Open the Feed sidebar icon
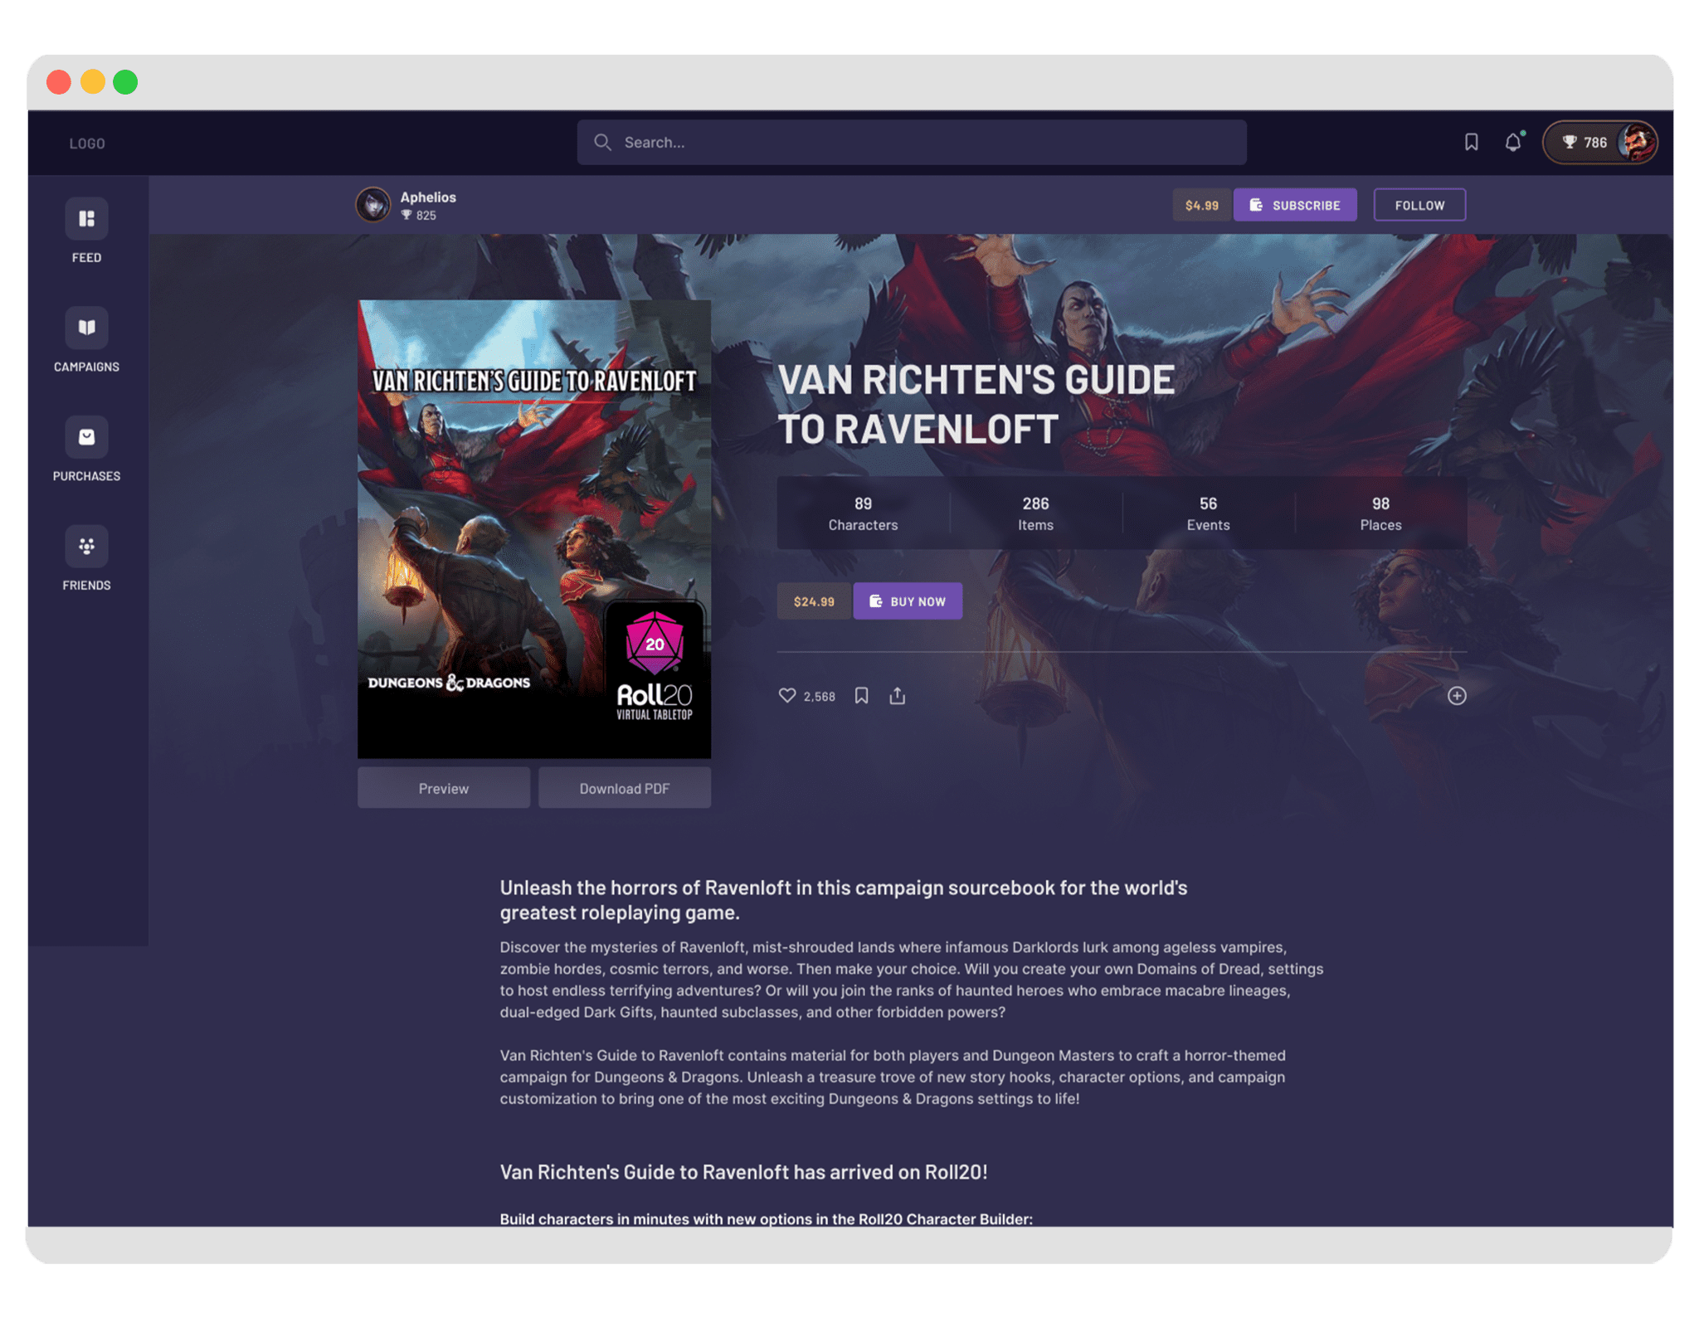The height and width of the screenshot is (1318, 1699). 86,219
